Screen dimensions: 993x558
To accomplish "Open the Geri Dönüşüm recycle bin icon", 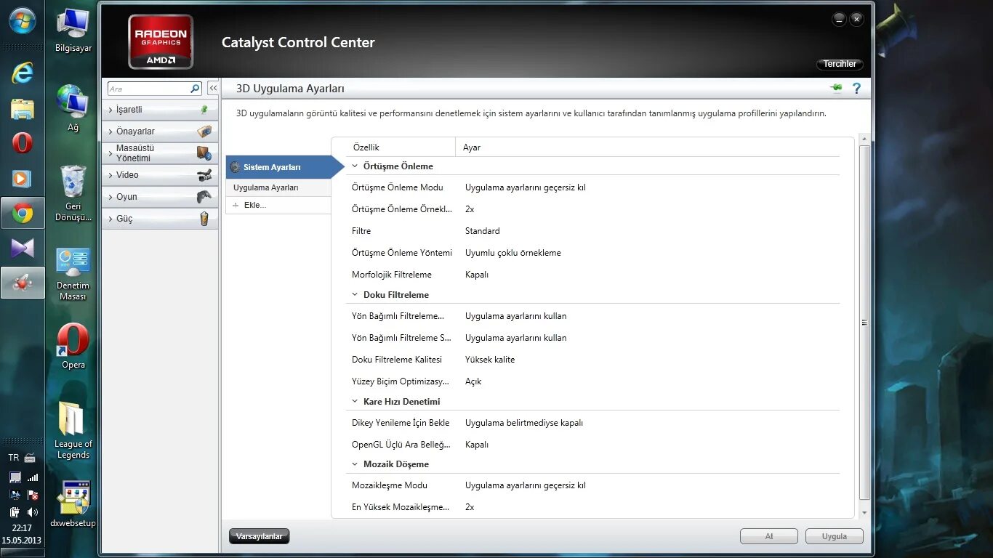I will tap(73, 193).
